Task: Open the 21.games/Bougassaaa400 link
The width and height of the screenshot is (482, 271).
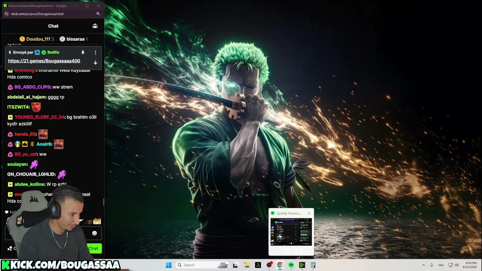Action: [x=44, y=61]
